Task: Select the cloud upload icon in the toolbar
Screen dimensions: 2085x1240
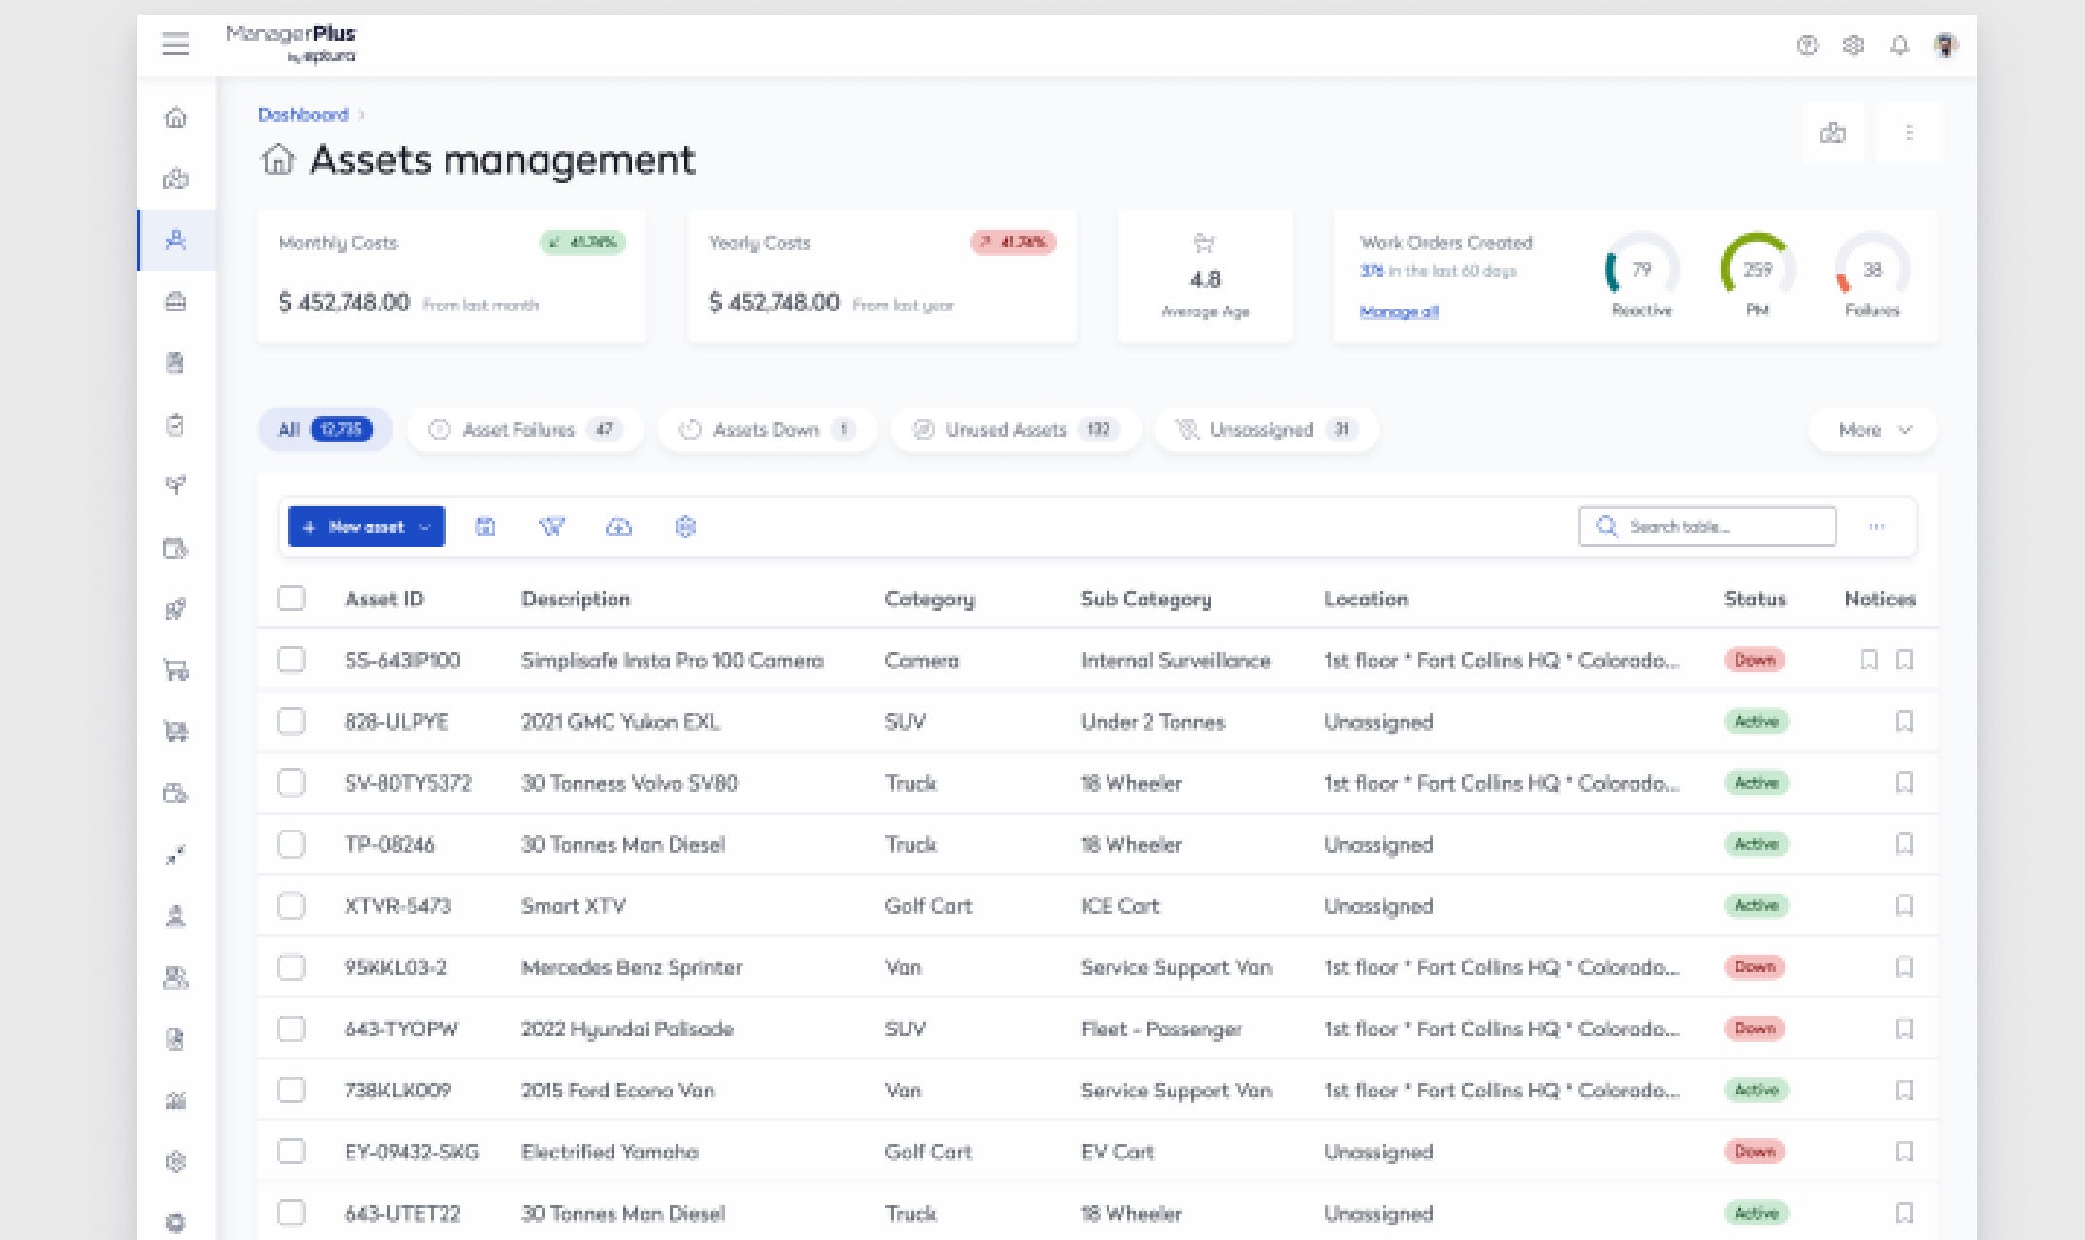Action: coord(619,527)
